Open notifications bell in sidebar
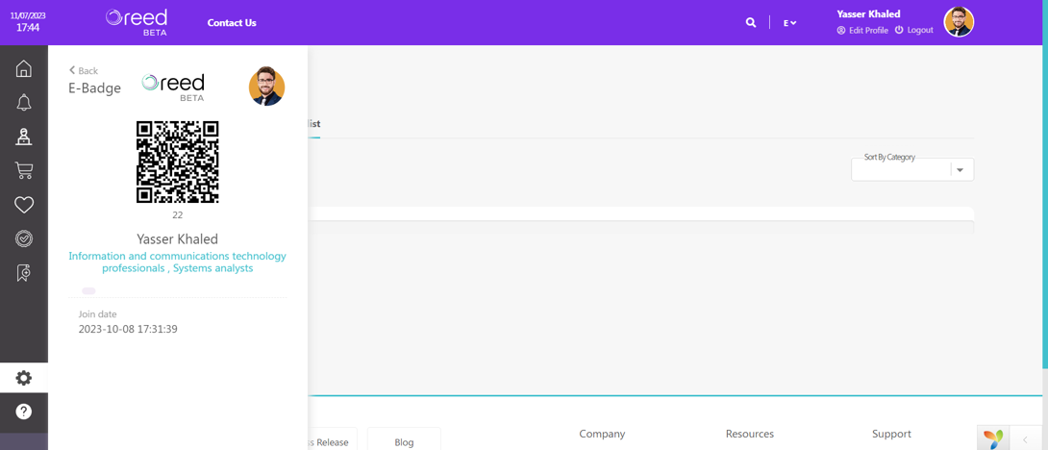 [23, 102]
